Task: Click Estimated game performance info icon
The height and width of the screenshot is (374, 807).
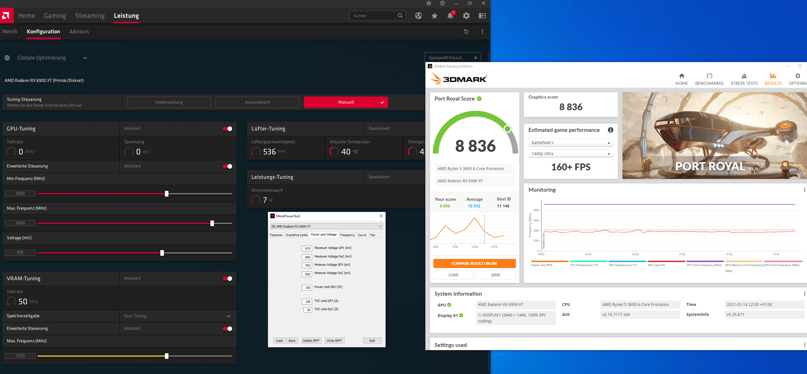Action: coord(611,130)
